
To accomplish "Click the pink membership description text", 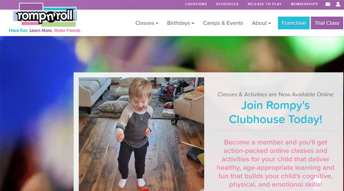I will pyautogui.click(x=276, y=163).
